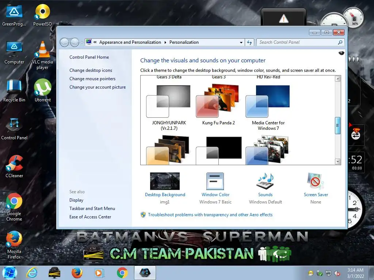374x280 pixels.
Task: Click the warning triangle desktop gadget
Action: point(283,19)
